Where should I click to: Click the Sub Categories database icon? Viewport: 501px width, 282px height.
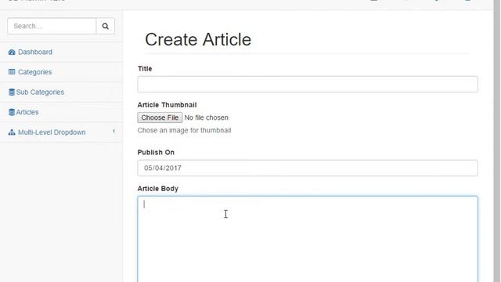click(12, 92)
